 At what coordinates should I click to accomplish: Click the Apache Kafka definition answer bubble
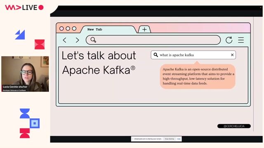[x=198, y=76]
